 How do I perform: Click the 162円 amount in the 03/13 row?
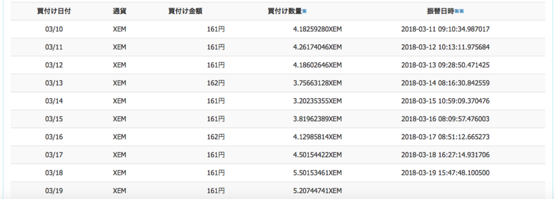click(x=216, y=83)
